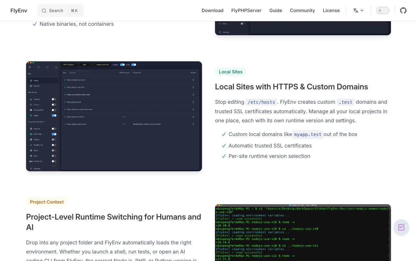The width and height of the screenshot is (417, 261).
Task: Click the Local Sites badge
Action: click(x=231, y=72)
